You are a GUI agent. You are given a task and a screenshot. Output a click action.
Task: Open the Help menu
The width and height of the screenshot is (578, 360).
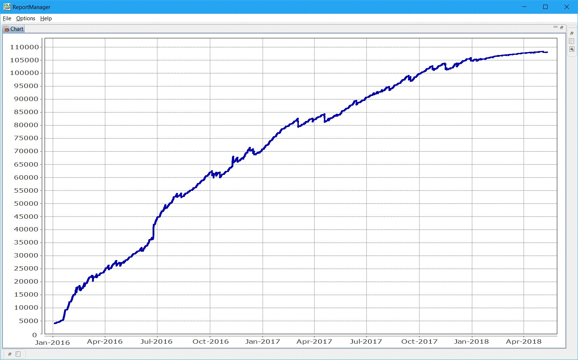click(46, 18)
